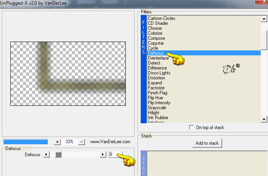
Task: Click the Defocus slider right arrow
Action: point(103,155)
